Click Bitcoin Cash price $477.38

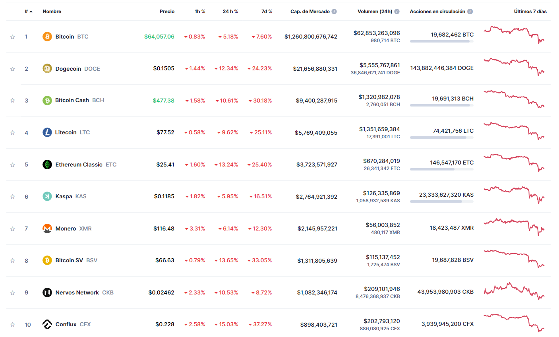(164, 101)
